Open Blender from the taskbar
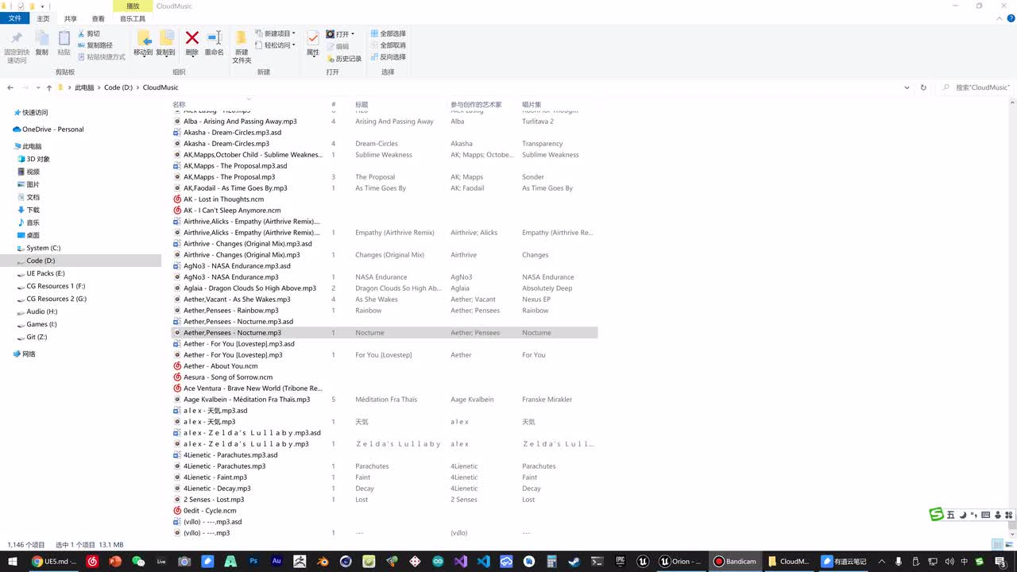The height and width of the screenshot is (572, 1017). coord(323,561)
